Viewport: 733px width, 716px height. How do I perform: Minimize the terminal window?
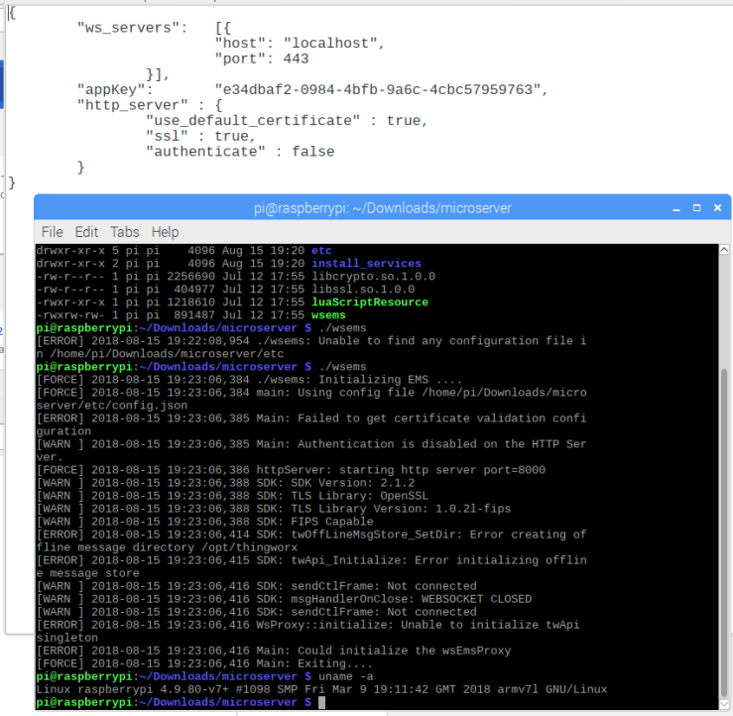tap(676, 208)
